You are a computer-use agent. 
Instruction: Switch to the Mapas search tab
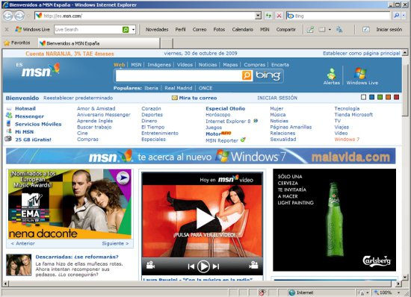click(x=230, y=65)
